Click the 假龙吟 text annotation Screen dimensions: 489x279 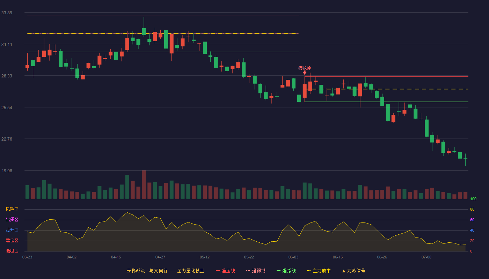(x=305, y=68)
